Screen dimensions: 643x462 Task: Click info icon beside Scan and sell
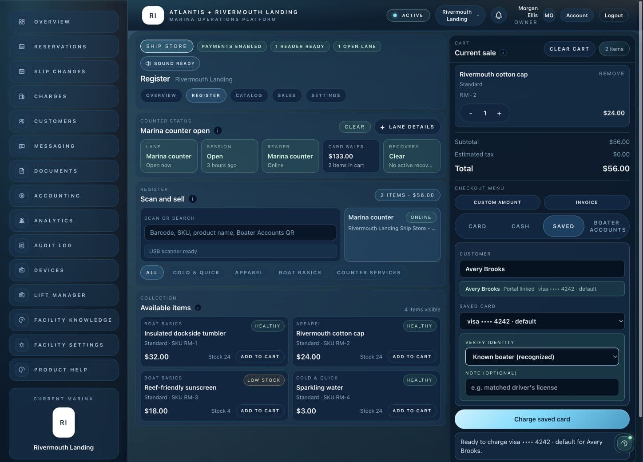[193, 199]
